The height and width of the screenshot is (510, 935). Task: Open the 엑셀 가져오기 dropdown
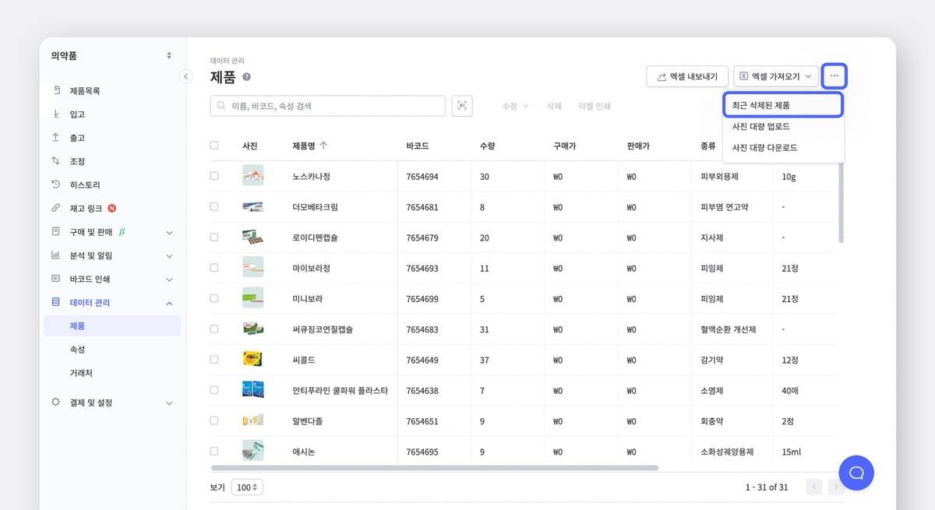pos(775,76)
